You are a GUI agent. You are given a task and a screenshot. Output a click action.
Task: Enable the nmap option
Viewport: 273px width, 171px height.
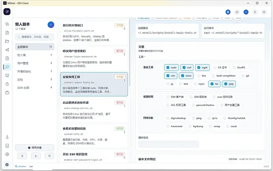coord(215,126)
